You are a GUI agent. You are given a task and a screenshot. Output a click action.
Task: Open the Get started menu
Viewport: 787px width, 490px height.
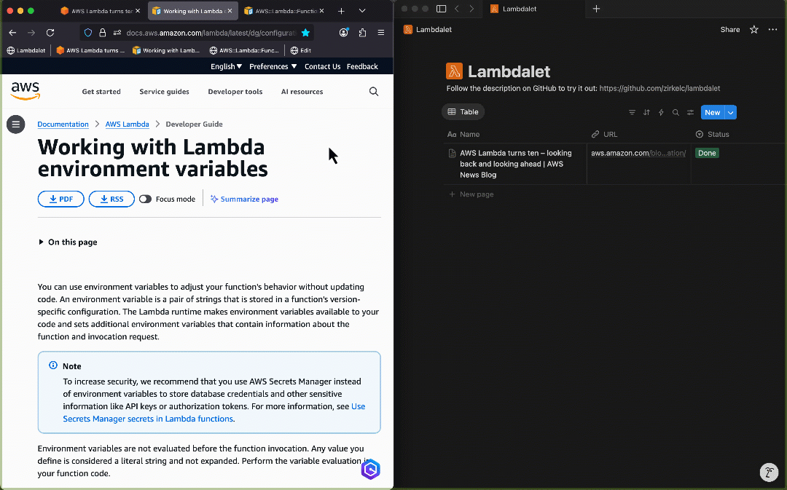(101, 91)
